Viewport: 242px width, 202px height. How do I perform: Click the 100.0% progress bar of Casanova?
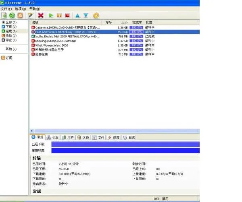136,27
